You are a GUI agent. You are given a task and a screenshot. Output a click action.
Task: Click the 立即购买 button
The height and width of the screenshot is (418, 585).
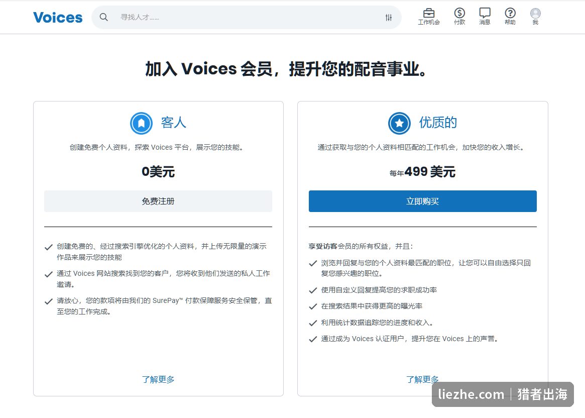423,201
